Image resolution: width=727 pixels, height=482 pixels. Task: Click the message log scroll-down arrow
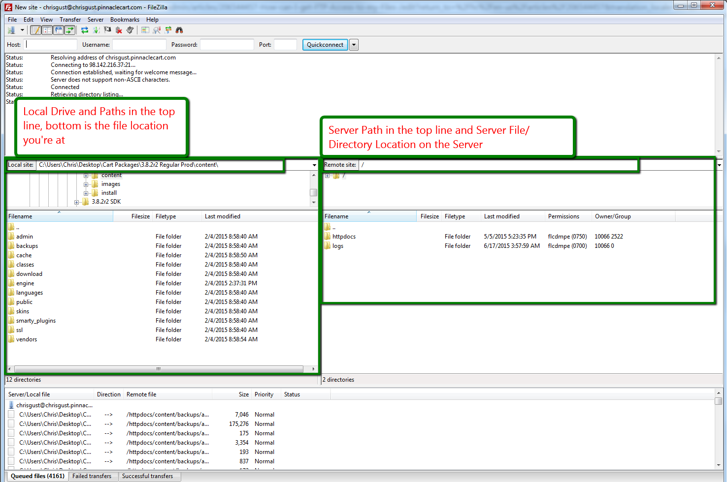719,151
